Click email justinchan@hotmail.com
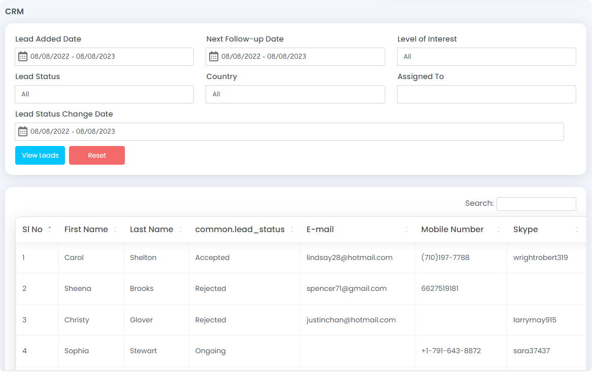This screenshot has height=372, width=592. click(351, 320)
